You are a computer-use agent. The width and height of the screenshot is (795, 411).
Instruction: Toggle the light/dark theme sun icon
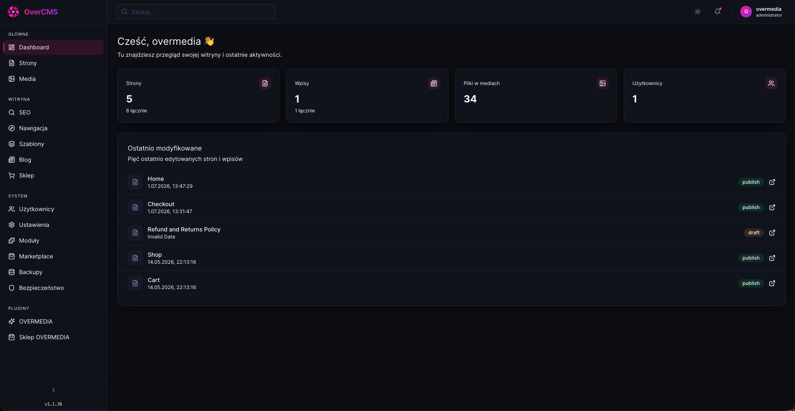(x=698, y=12)
